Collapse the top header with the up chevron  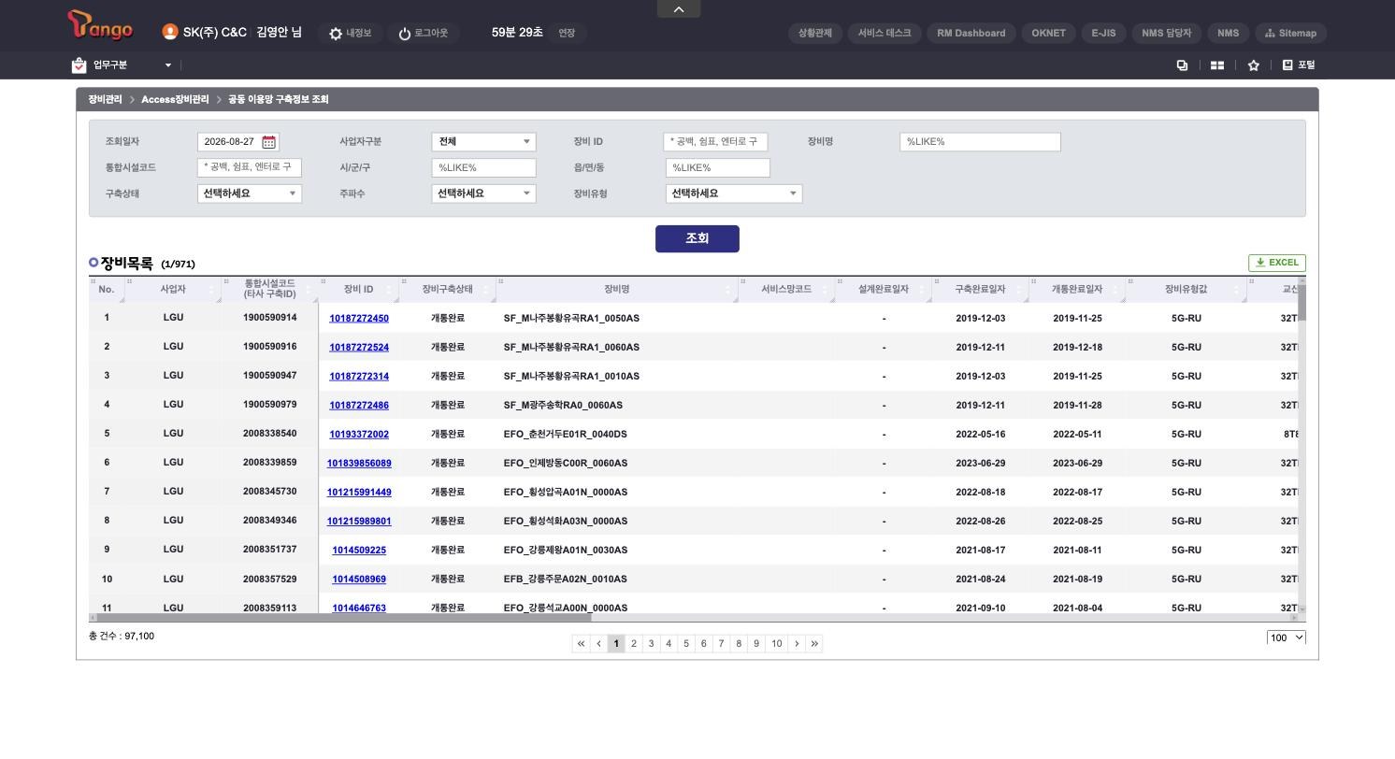point(679,9)
